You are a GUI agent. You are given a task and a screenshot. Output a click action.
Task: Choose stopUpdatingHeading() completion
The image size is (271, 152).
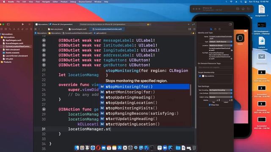pyautogui.click(x=144, y=98)
